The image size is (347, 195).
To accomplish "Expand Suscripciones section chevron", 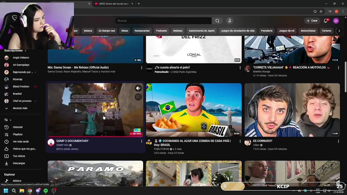I will (x=25, y=51).
